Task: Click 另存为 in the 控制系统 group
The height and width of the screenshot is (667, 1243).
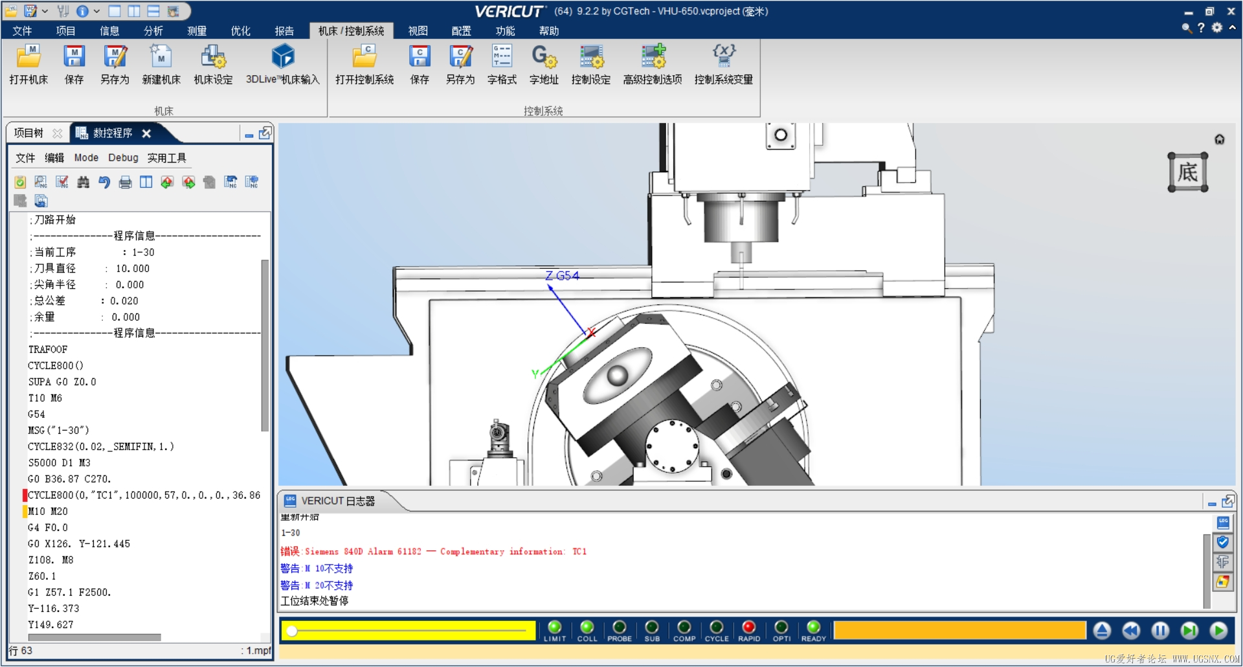Action: tap(460, 65)
